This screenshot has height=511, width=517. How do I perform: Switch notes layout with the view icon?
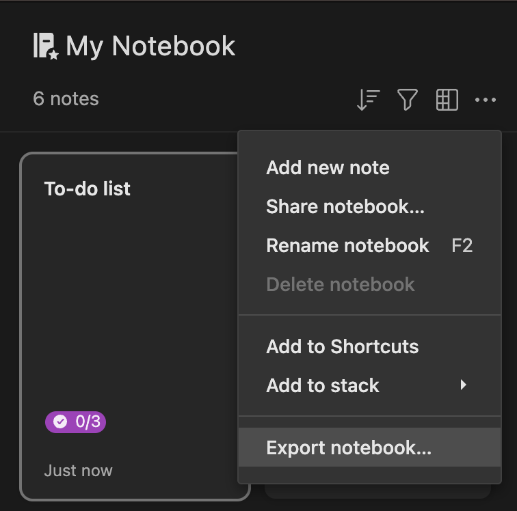(x=447, y=100)
